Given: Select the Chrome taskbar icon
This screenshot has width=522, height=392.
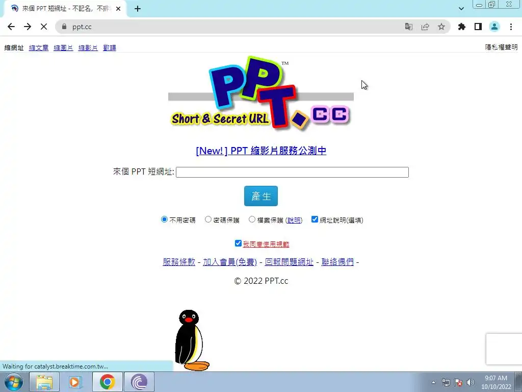Looking at the screenshot, I should coord(107,382).
